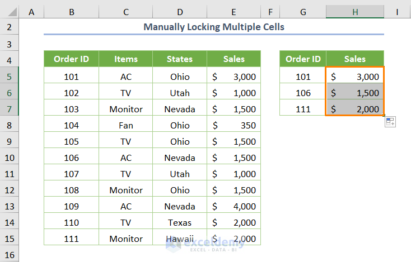
Task: Select column E header
Action: click(233, 11)
